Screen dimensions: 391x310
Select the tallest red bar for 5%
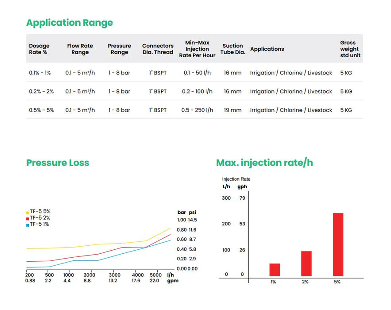coord(338,244)
